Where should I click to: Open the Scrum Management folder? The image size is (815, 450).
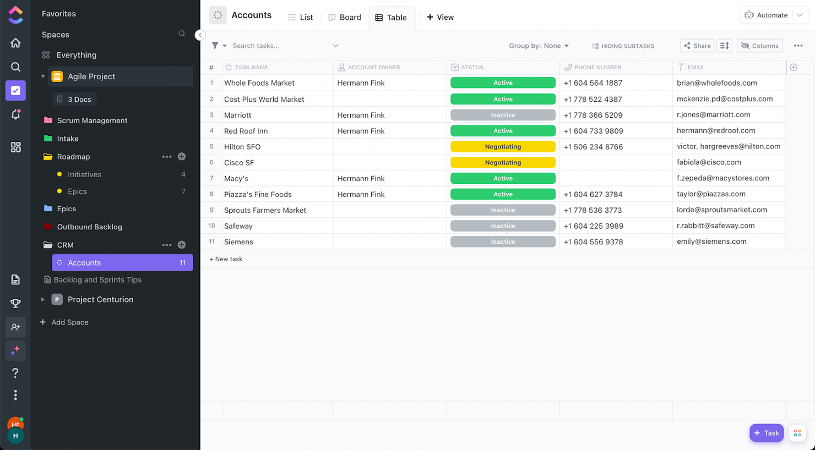click(86, 120)
